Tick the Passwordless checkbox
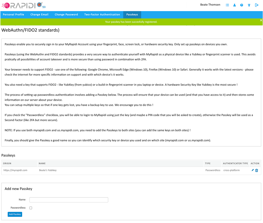This screenshot has width=263, height=223. pos(31,208)
